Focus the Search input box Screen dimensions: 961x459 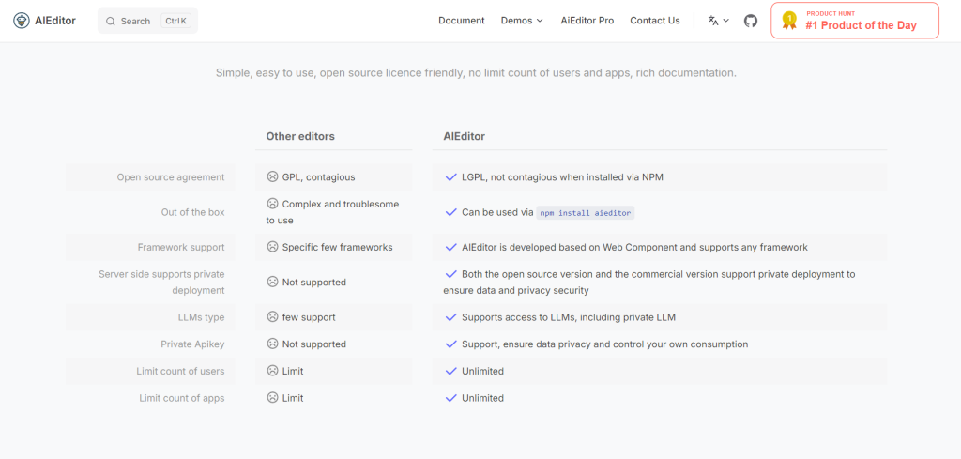135,21
